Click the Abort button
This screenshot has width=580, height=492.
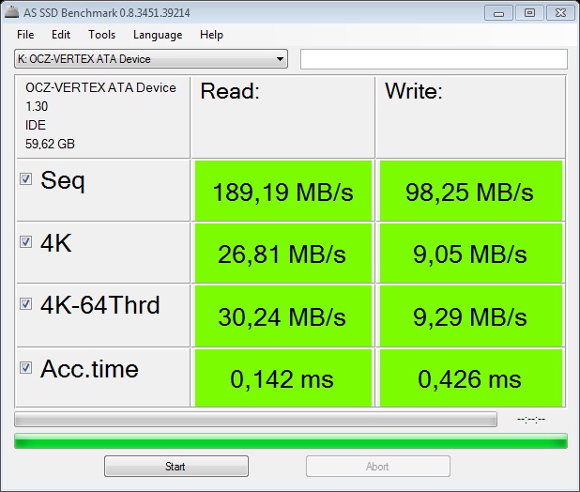377,466
